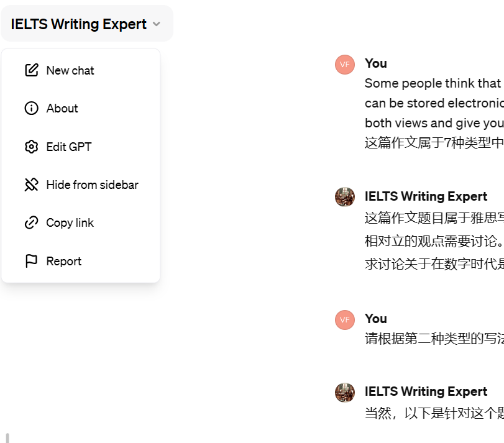Click the line starting "请根据第二种类型的写"
Image resolution: width=504 pixels, height=443 pixels.
pos(434,339)
